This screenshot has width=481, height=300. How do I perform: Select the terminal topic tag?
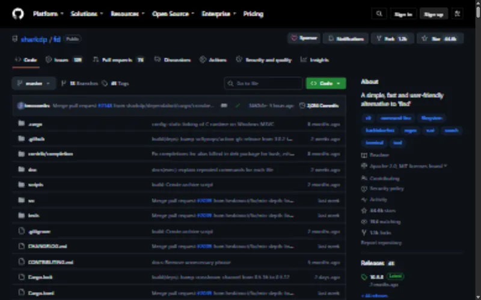[x=374, y=143]
